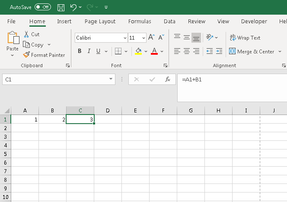Expand the Orientation options arrow
The width and height of the screenshot is (287, 202).
[x=217, y=37]
